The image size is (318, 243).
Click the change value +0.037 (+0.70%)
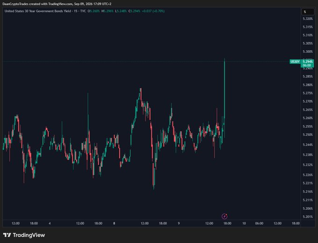click(x=153, y=11)
